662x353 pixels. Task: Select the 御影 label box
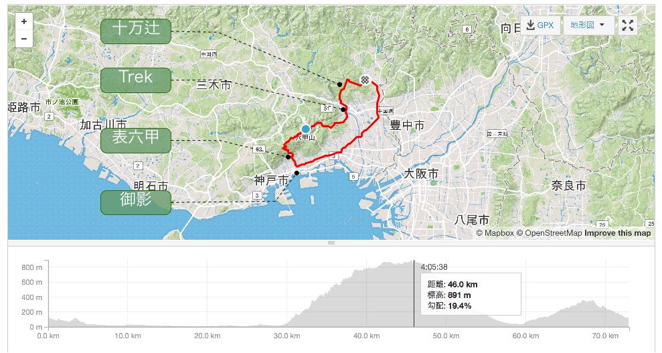[136, 202]
